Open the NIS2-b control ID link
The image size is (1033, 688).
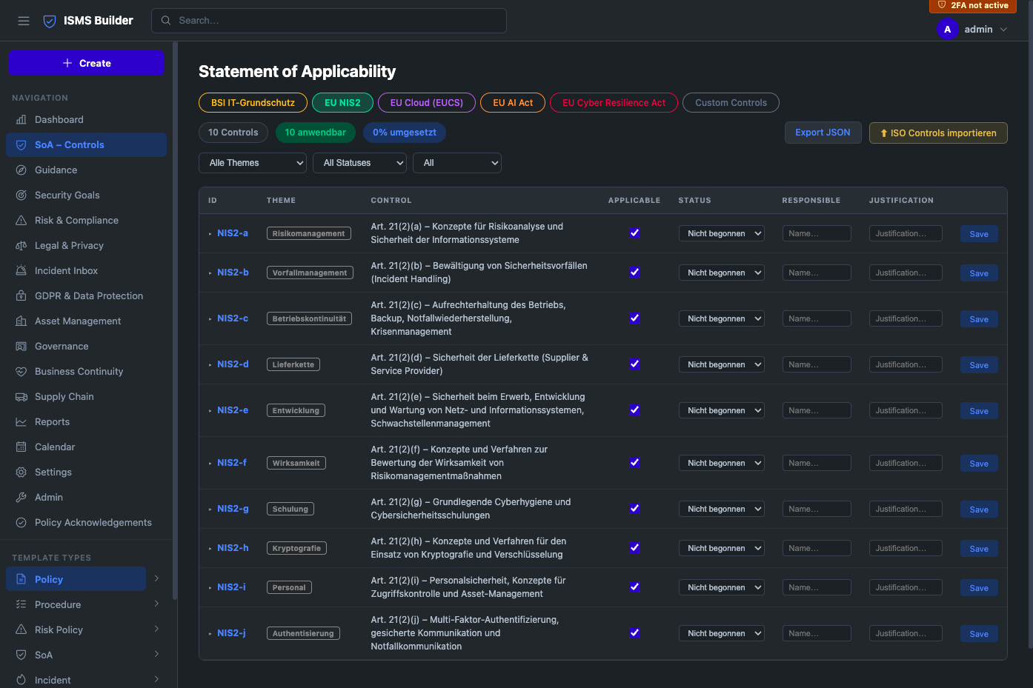click(x=233, y=273)
